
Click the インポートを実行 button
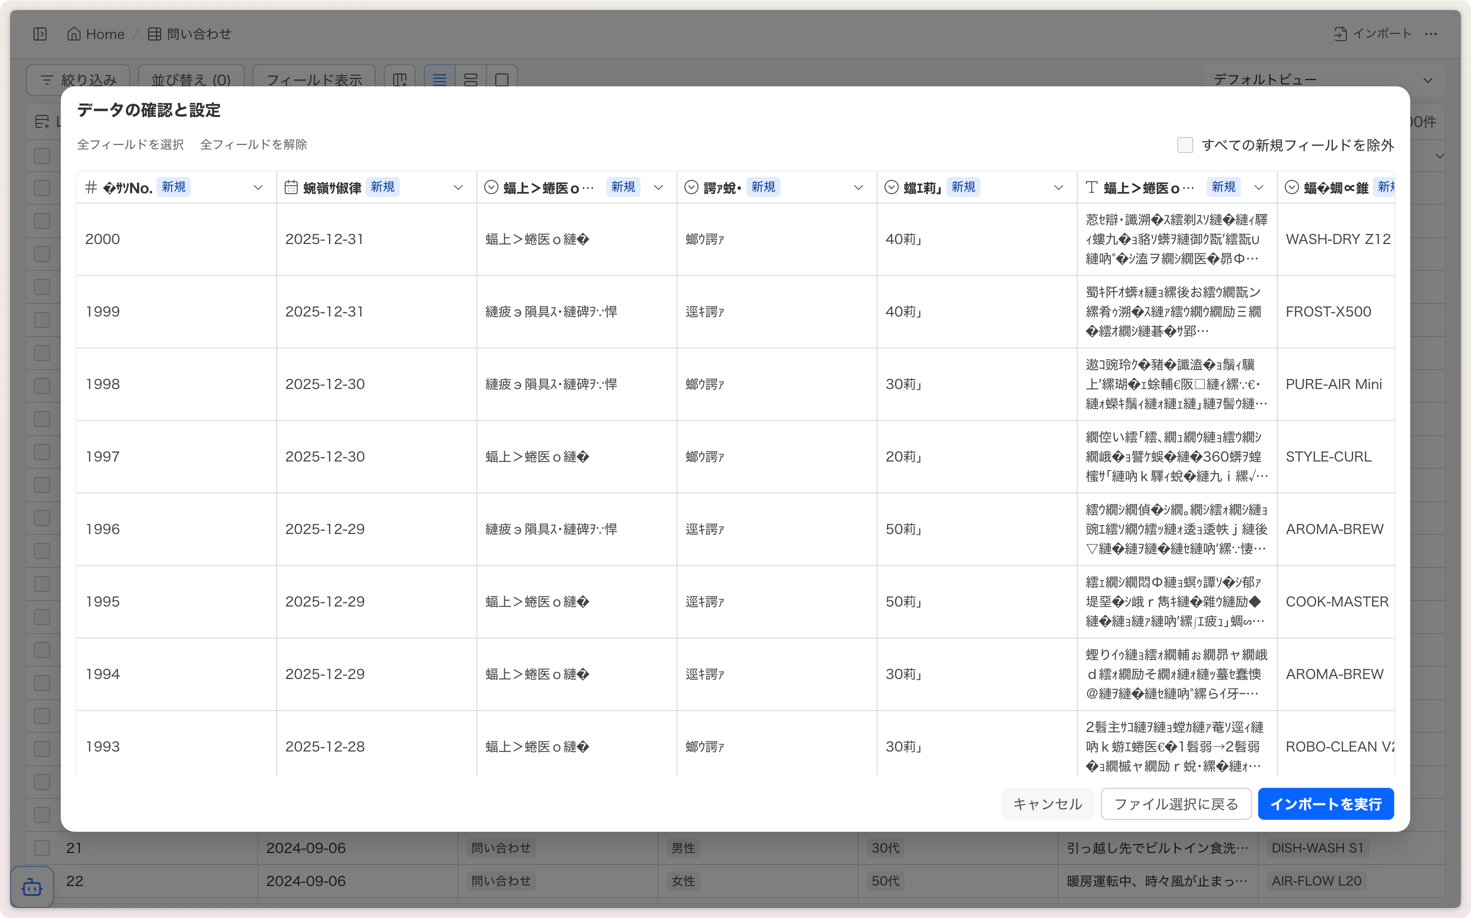click(1325, 804)
